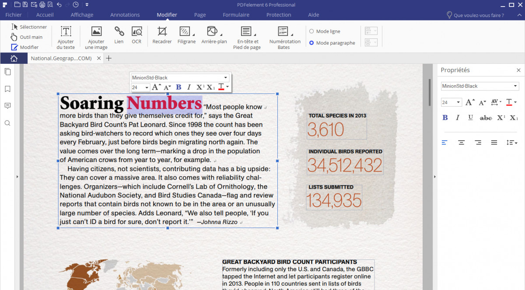Open the search panel in left sidebar
Viewport: 525px width, 290px height.
click(x=7, y=123)
